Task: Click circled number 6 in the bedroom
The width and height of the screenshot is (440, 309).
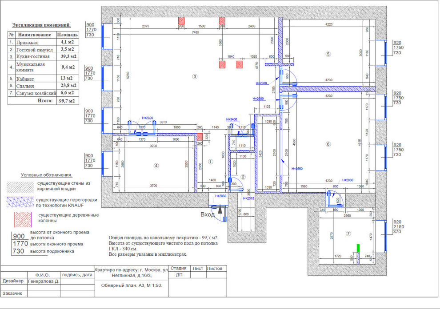Action: [x=328, y=144]
